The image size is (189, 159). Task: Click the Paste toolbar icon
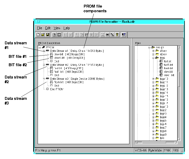[x=87, y=35]
